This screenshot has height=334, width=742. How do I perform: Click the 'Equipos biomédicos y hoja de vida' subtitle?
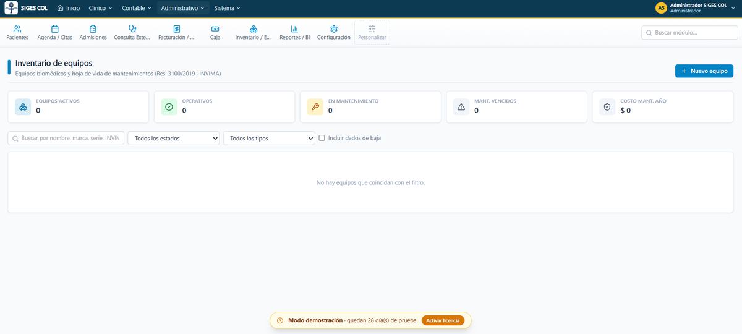point(118,74)
